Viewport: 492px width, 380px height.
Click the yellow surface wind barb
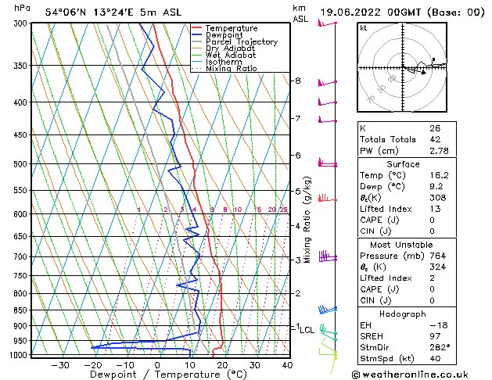point(333,364)
